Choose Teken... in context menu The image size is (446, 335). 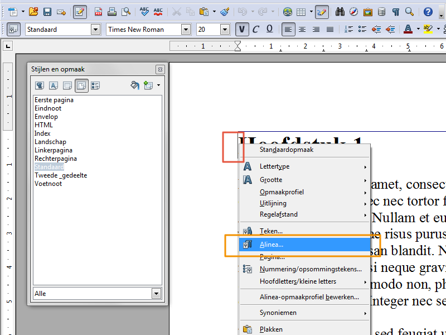pos(304,231)
